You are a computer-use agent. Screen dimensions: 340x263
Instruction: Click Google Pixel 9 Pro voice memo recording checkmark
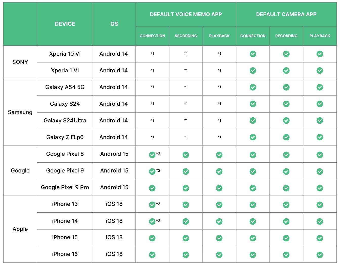186,188
